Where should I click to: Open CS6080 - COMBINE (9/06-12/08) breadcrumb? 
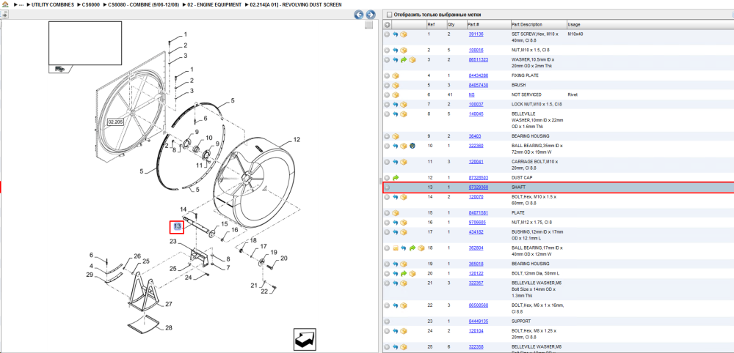point(144,4)
